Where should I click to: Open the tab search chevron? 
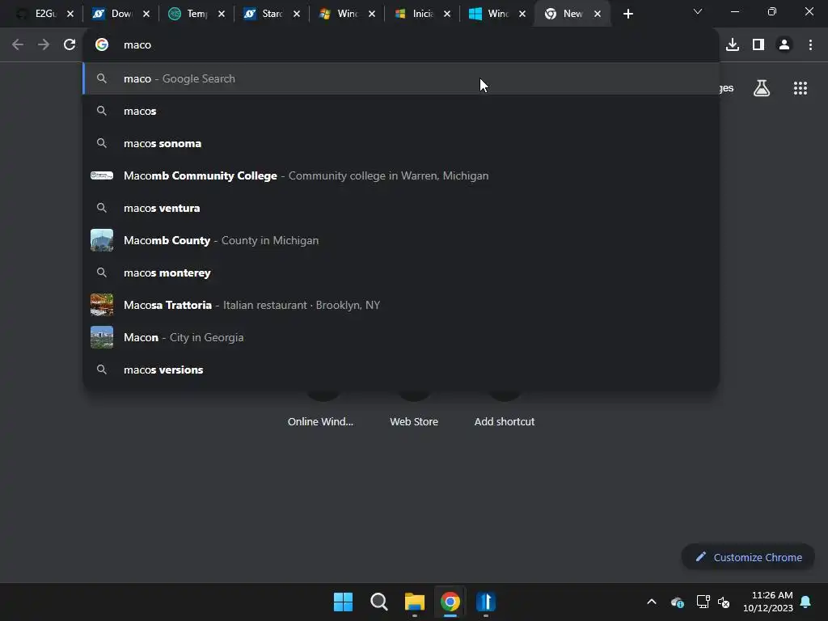coord(698,11)
